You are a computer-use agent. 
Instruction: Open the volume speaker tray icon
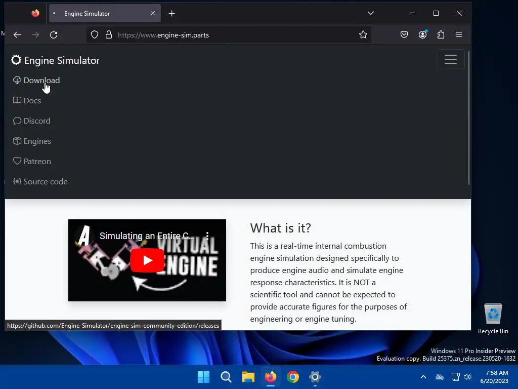(x=467, y=377)
